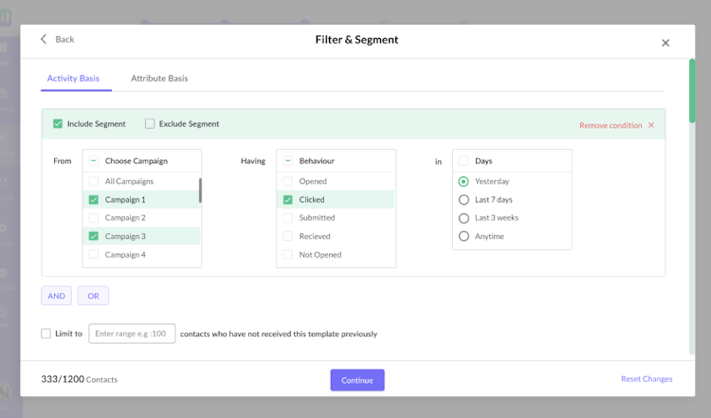Open the Activity Basis tab

[73, 79]
